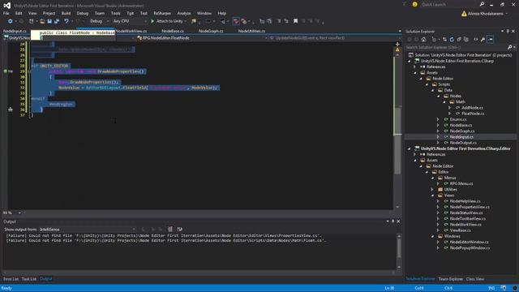Click the search magnifier in Solution Explorer
The width and height of the screenshot is (519, 292).
(x=510, y=47)
